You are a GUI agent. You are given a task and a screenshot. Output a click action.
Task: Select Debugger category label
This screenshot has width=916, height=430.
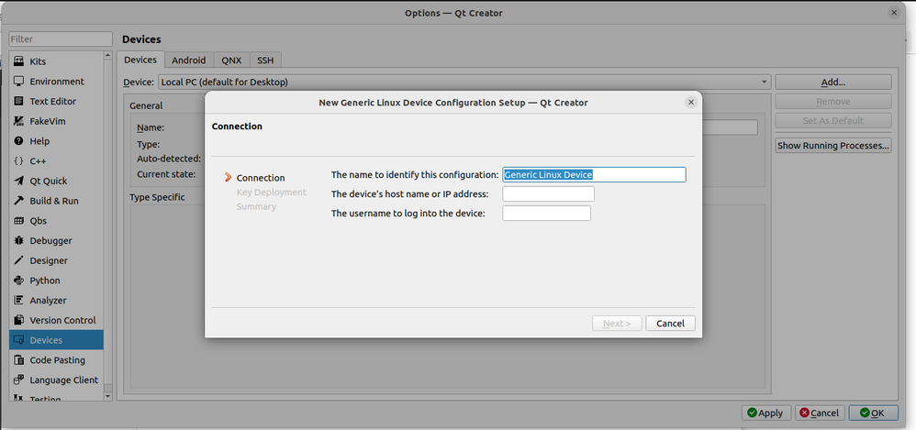(50, 240)
